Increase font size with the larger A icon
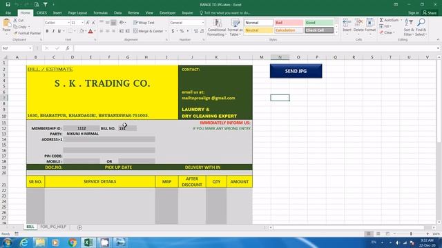Viewport: 442px width, 248px height. click(88, 23)
